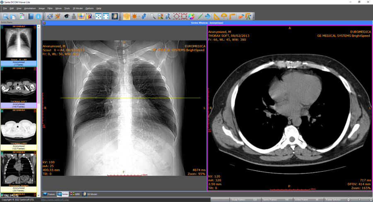
Task: Toggle the cross reference lines button
Action: coord(81,17)
